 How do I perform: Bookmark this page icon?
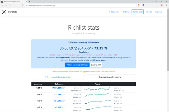[22, 5]
